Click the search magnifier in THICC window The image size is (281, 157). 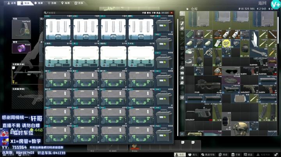pyautogui.click(x=45, y=13)
